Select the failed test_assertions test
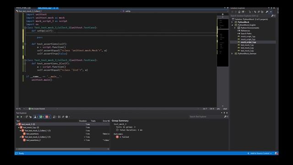This screenshot has width=293, height=165. click(x=33, y=134)
